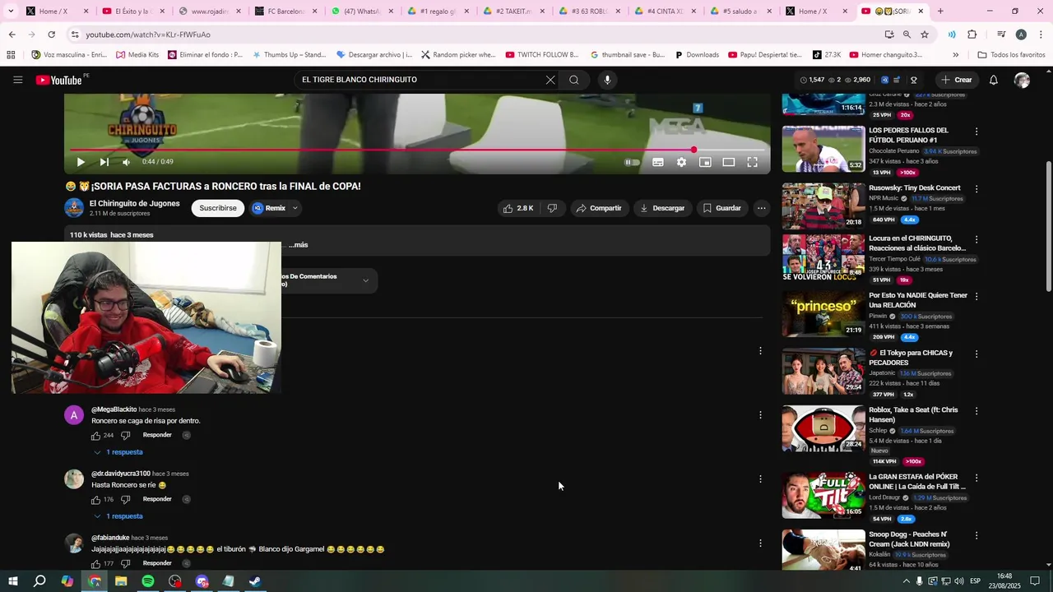Viewport: 1053px width, 592px height.
Task: Switch to WhatsApp (47) browser tab
Action: coord(361,12)
